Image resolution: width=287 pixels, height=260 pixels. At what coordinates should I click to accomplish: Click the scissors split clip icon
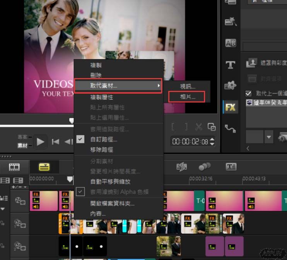click(199, 127)
